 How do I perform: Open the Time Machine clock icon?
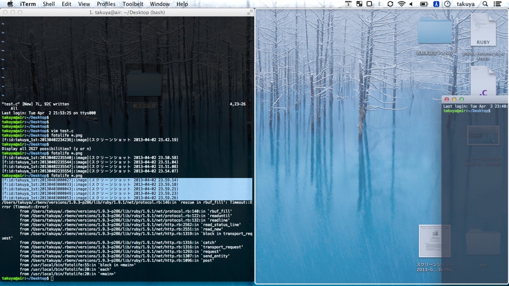(x=447, y=4)
